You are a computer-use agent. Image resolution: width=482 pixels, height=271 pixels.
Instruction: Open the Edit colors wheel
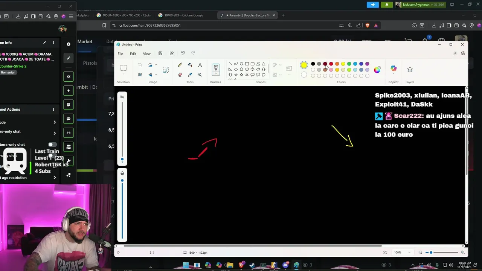click(x=377, y=69)
